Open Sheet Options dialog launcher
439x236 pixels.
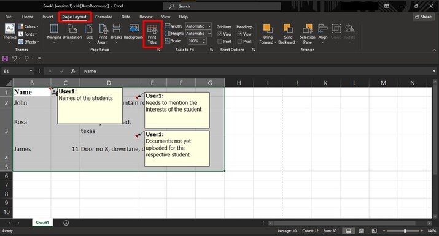click(x=254, y=50)
